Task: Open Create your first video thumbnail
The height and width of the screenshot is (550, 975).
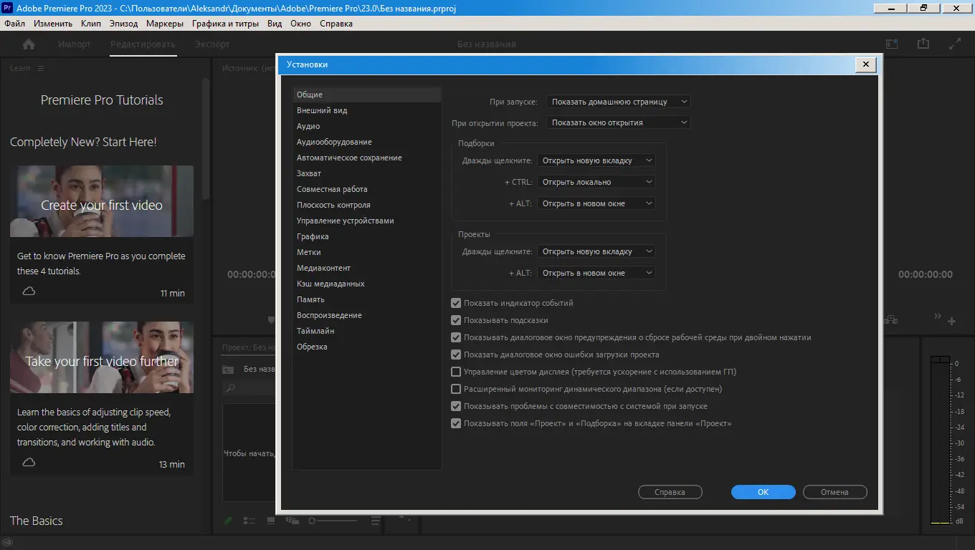Action: pos(102,201)
